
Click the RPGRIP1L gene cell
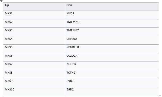point(112,49)
